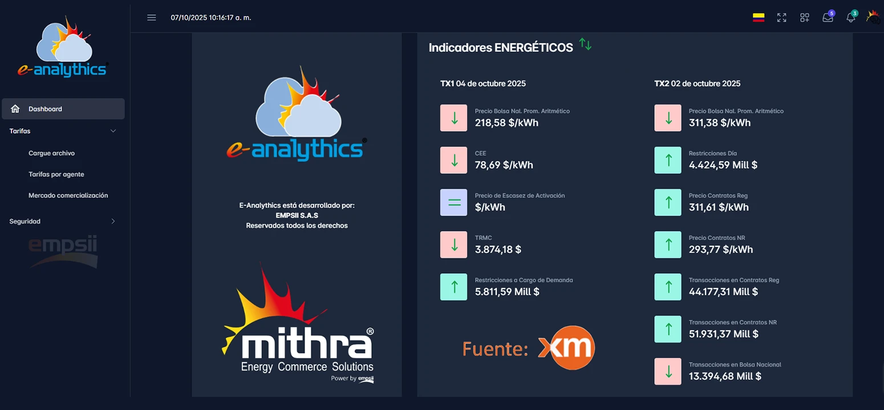
Task: Click the TRMC down arrow indicator
Action: [453, 245]
